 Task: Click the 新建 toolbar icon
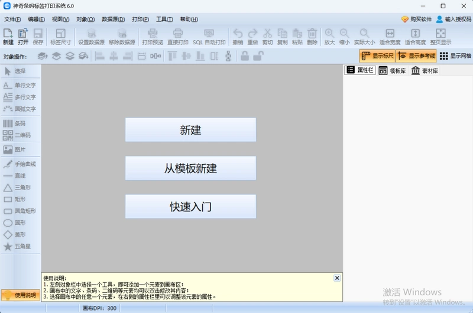click(x=8, y=37)
